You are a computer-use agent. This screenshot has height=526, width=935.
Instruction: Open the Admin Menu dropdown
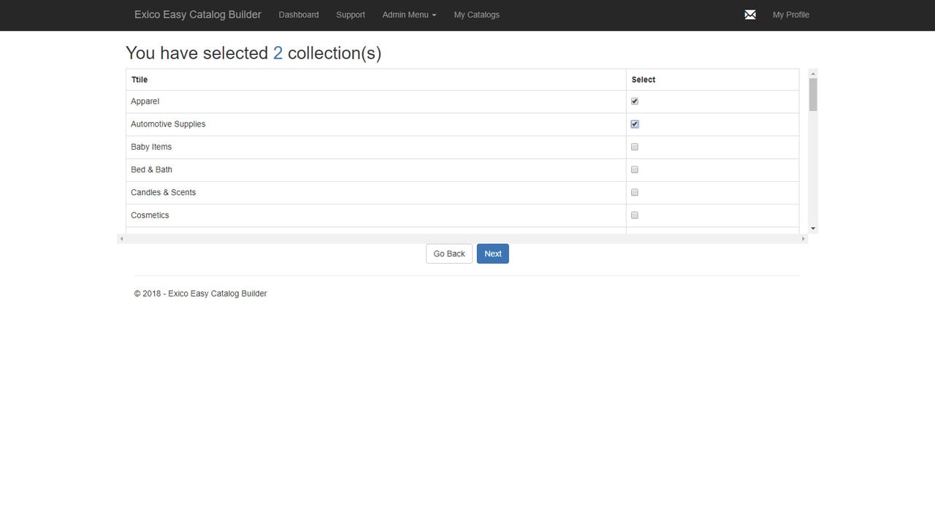click(x=409, y=15)
